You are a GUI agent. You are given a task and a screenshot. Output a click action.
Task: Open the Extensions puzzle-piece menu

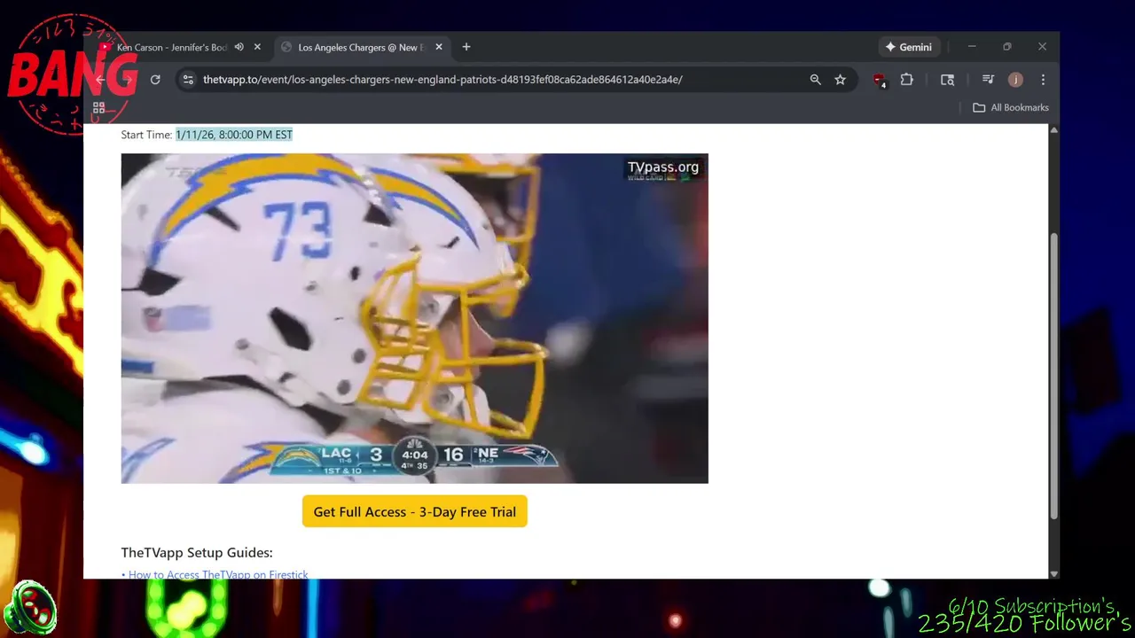[906, 80]
